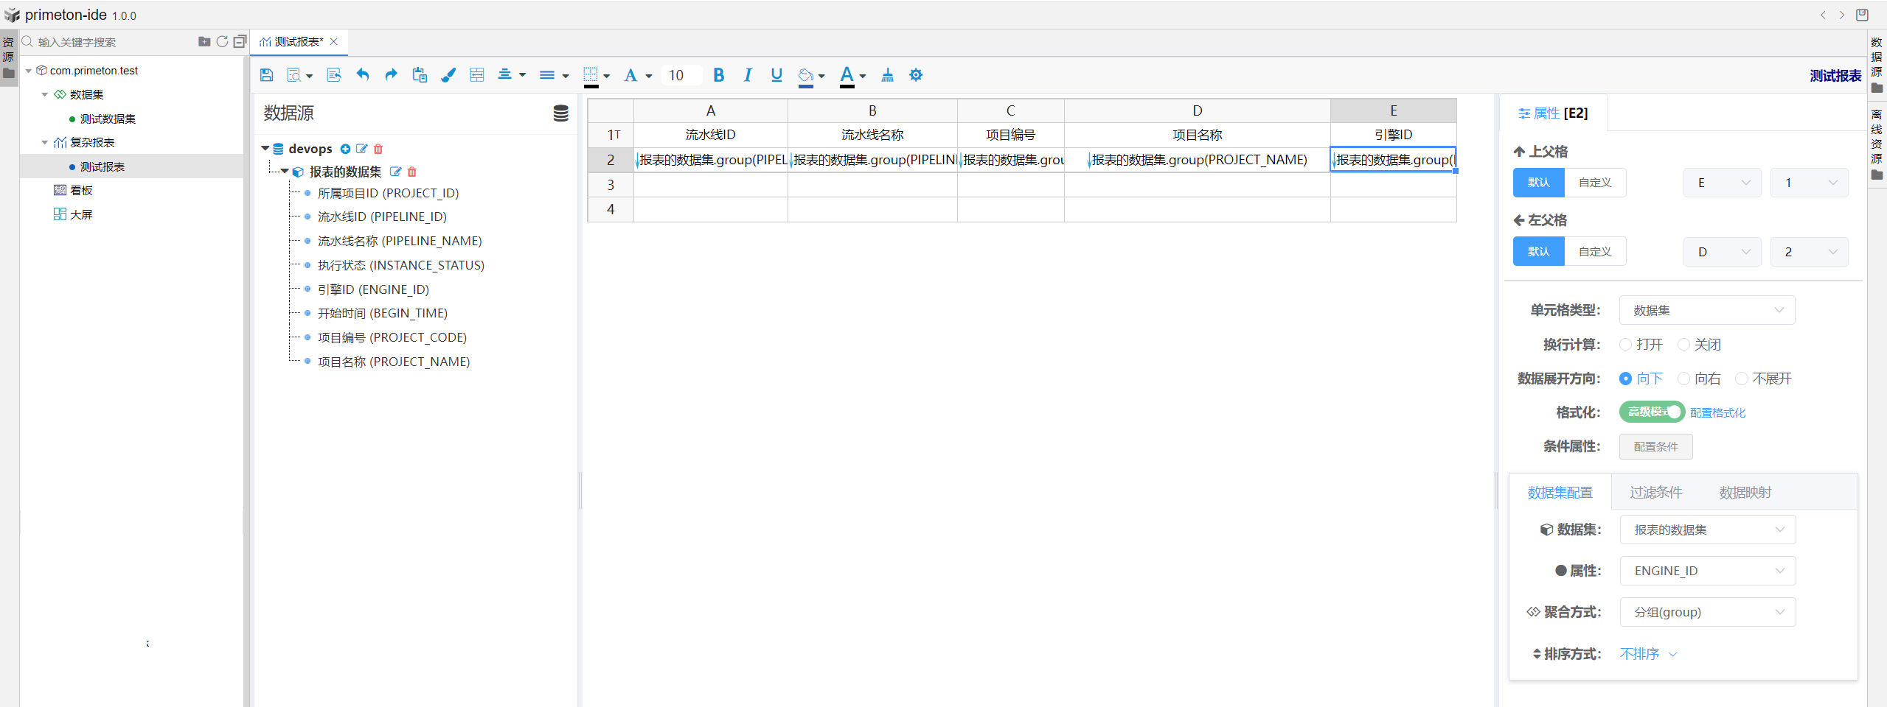
Task: Switch to the 数据映射 tab
Action: (1745, 493)
